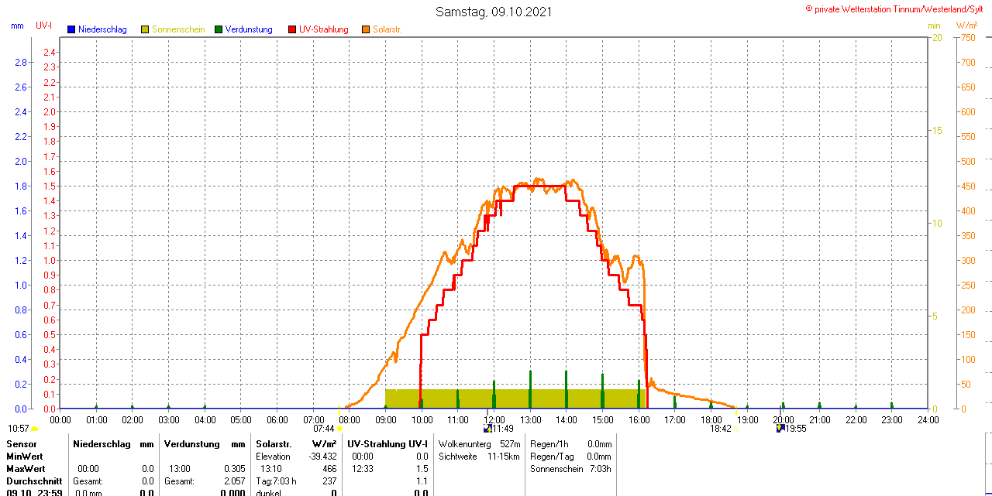
Task: Click the 12:00 time axis label
Action: pyautogui.click(x=494, y=419)
